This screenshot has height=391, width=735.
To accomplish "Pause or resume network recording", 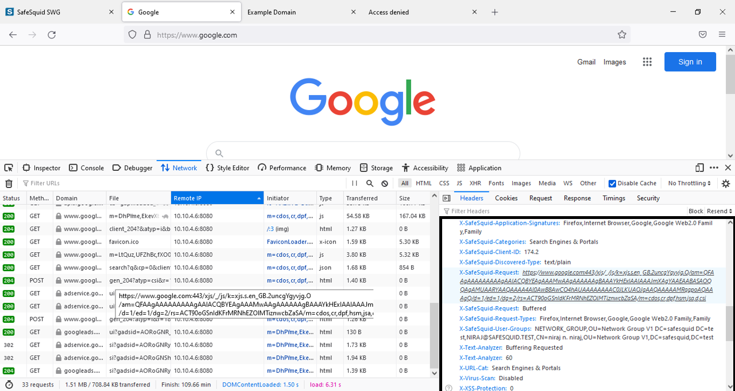I will [354, 183].
